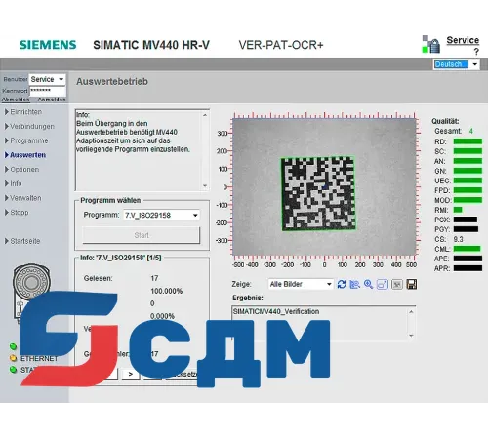The height and width of the screenshot is (439, 488).
Task: Click the zoom-in magnifier icon
Action: click(x=368, y=284)
